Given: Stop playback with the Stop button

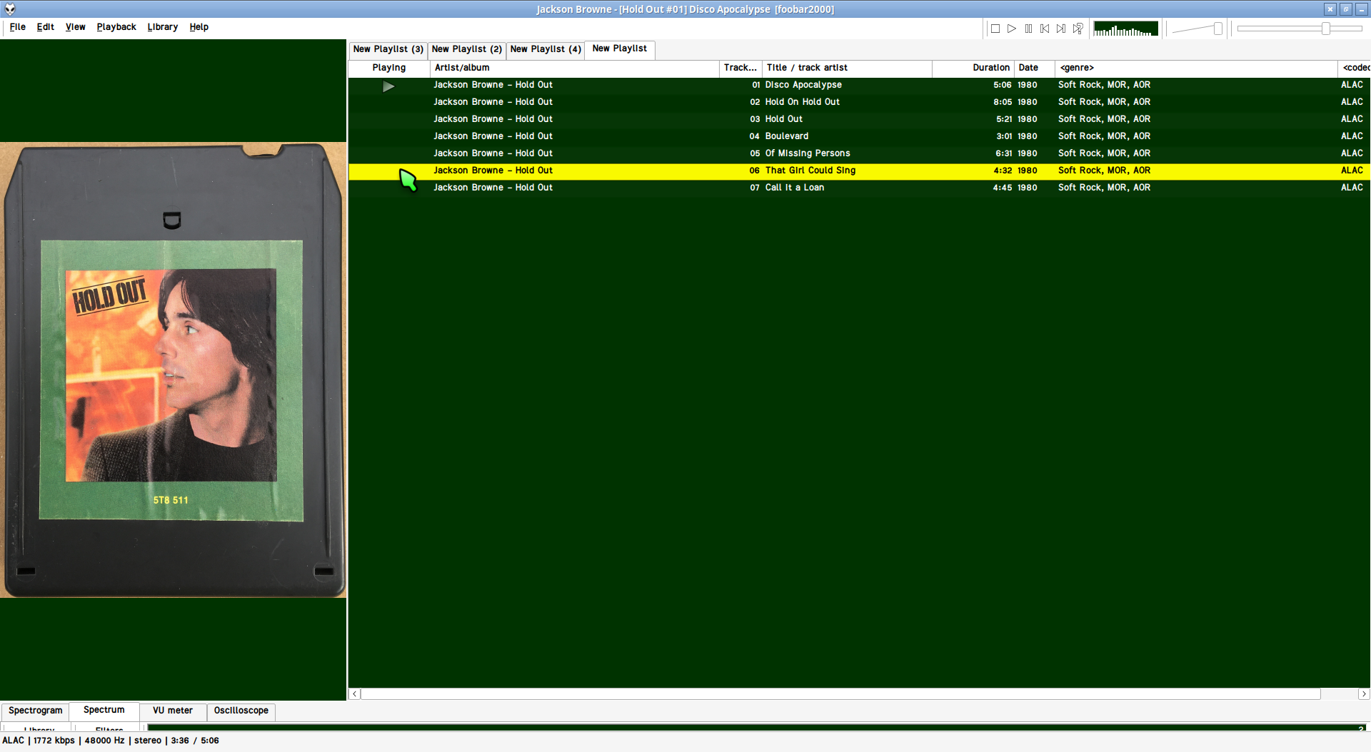Looking at the screenshot, I should (995, 29).
